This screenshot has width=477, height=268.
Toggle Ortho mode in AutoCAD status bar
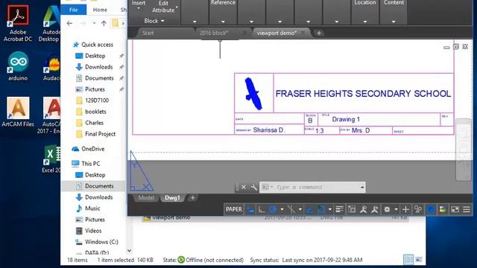262,209
